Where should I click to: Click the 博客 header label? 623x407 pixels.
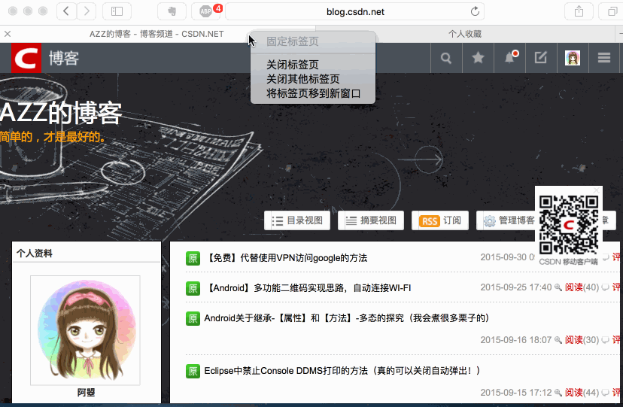pyautogui.click(x=64, y=59)
